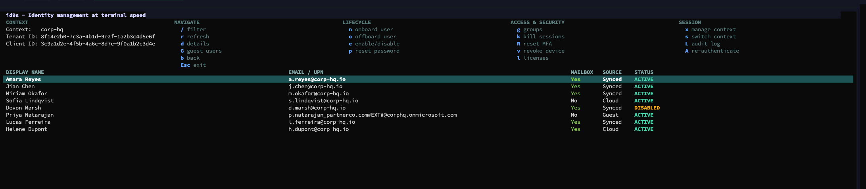Click Lucas Ferreira's mailbox Yes value
Image resolution: width=866 pixels, height=189 pixels.
[576, 122]
